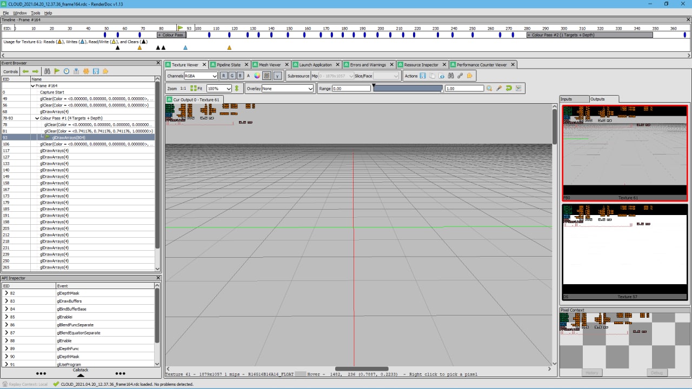This screenshot has width=692, height=389.
Task: Click the magnifier zoom-range icon
Action: click(x=489, y=88)
